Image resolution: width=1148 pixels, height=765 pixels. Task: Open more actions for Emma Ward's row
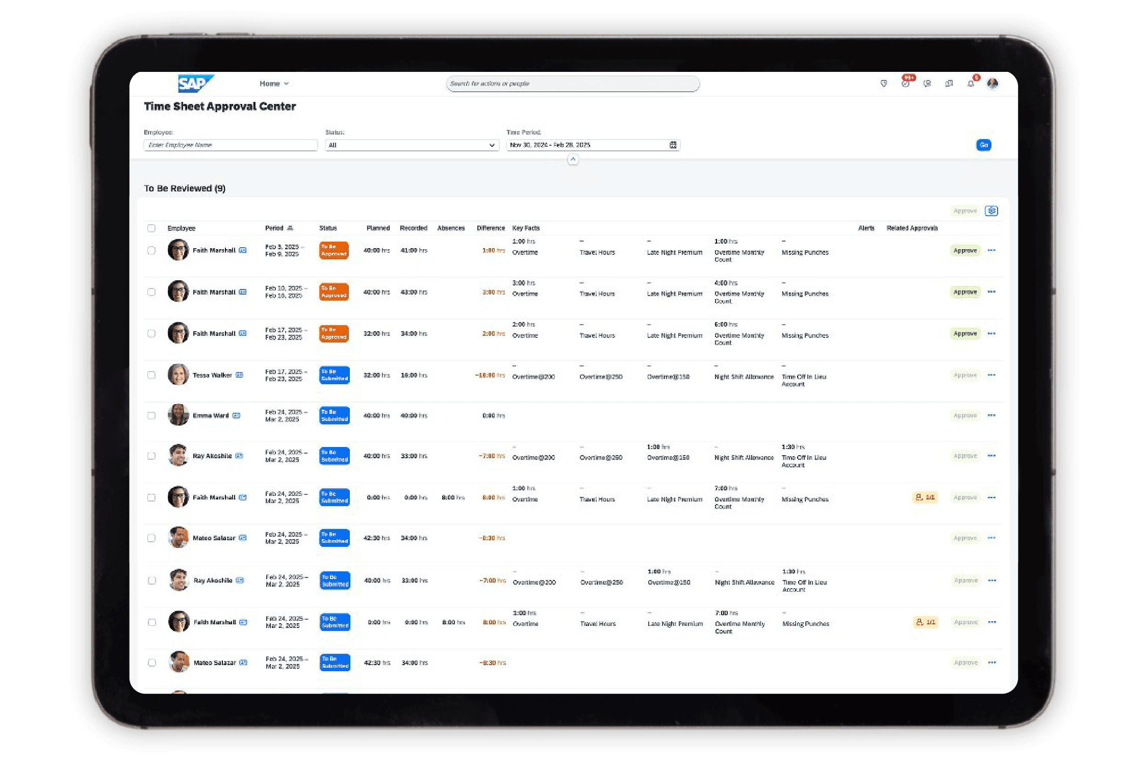991,415
